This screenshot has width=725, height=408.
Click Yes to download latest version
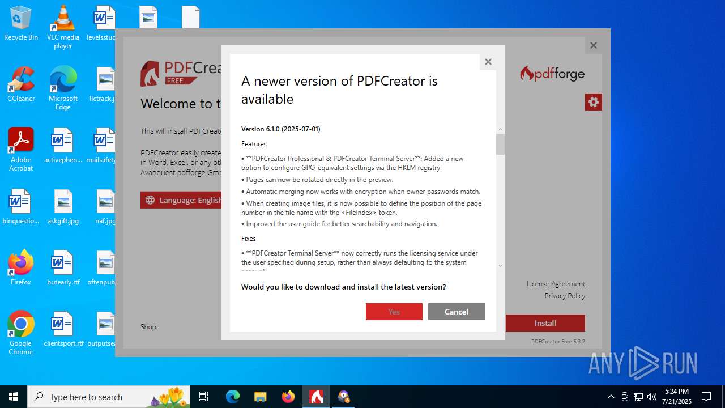[x=394, y=312]
